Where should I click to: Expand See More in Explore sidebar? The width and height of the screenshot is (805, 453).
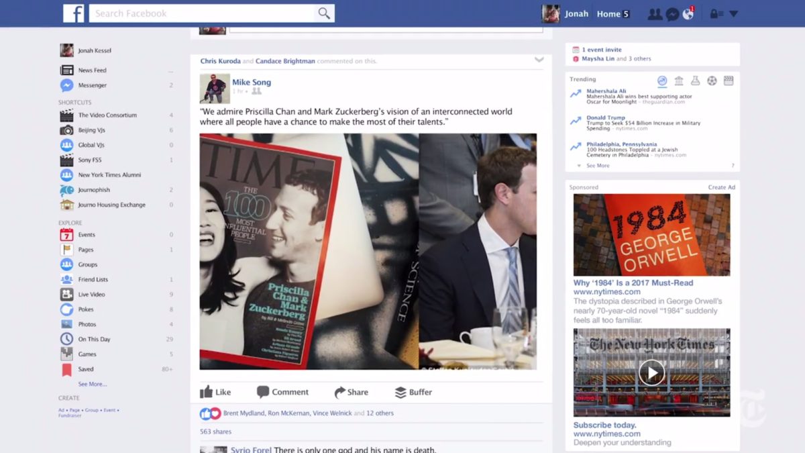click(x=93, y=384)
